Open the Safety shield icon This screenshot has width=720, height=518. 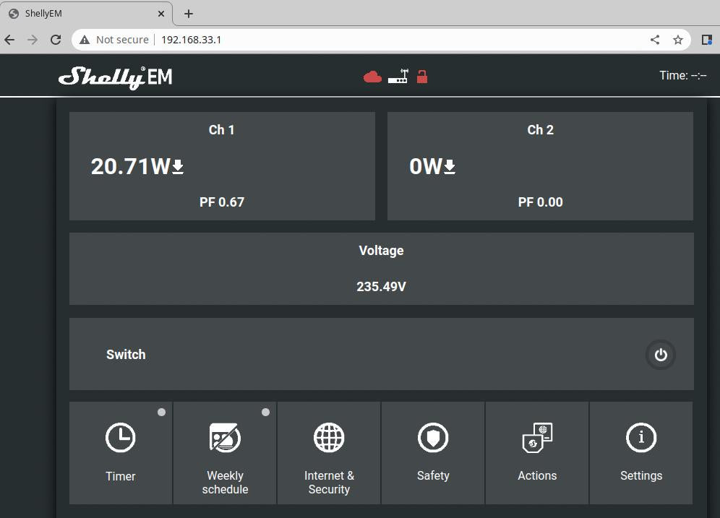[x=433, y=438]
